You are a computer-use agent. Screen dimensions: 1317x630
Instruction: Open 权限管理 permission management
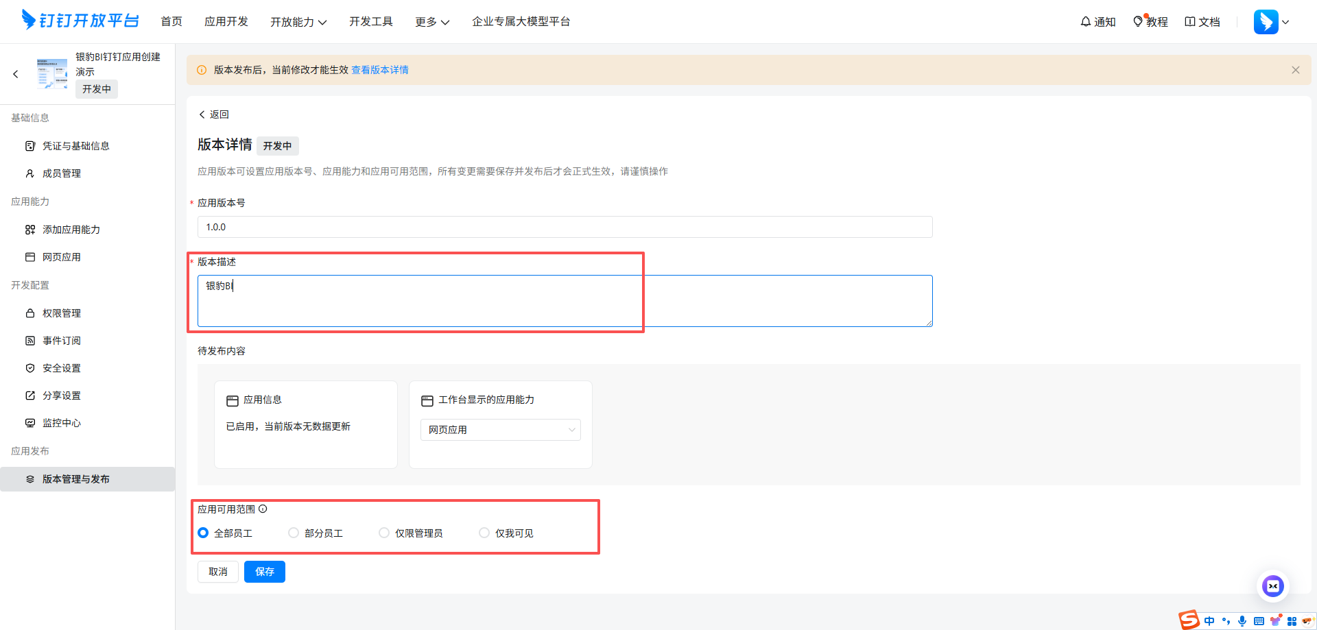61,313
